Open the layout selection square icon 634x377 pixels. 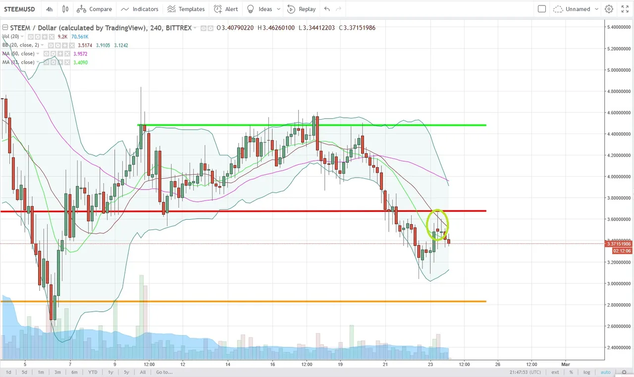click(x=542, y=9)
